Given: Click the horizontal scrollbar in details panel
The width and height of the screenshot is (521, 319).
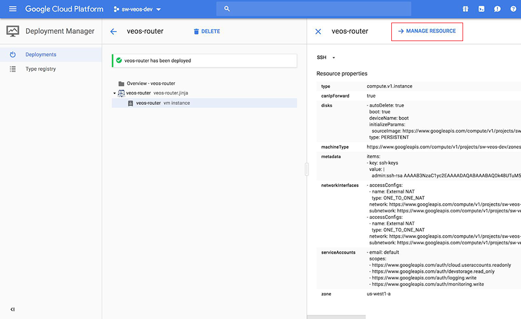Looking at the screenshot, I should coord(336,317).
